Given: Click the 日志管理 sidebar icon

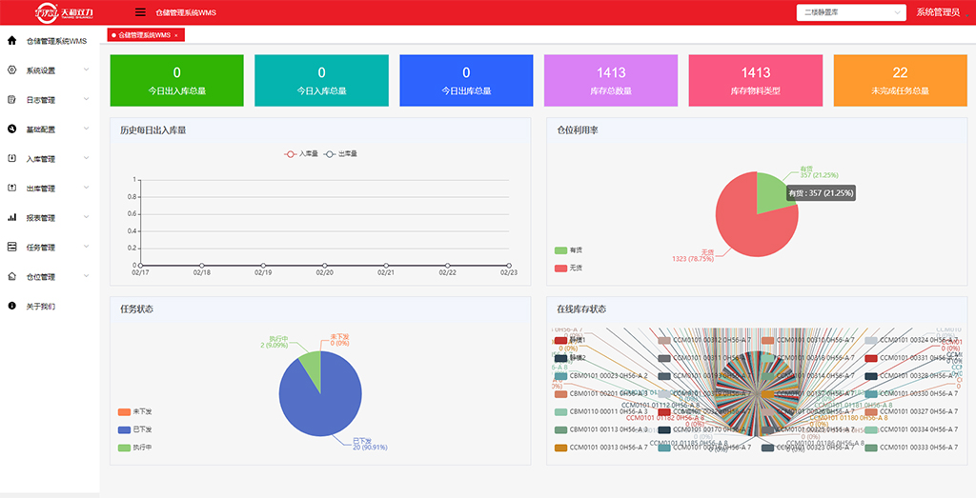Looking at the screenshot, I should click(12, 100).
